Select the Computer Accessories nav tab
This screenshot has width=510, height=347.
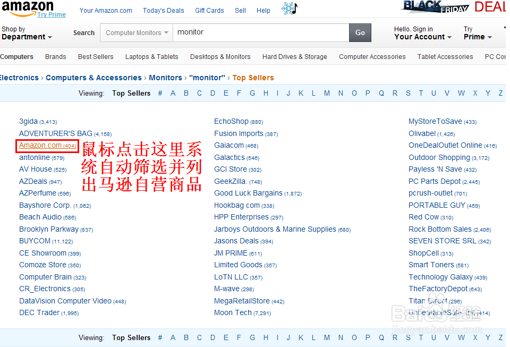372,56
